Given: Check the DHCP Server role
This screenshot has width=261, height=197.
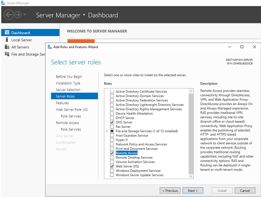Looking at the screenshot, I should pos(112,118).
